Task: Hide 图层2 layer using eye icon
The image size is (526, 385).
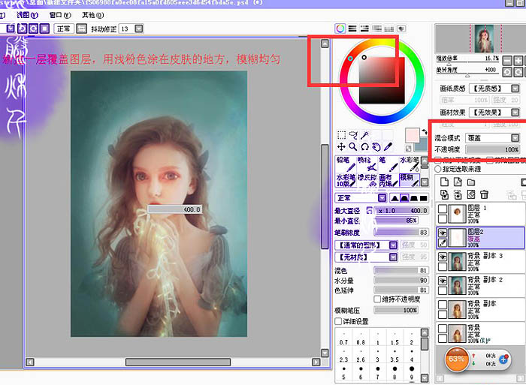Action: coord(443,233)
